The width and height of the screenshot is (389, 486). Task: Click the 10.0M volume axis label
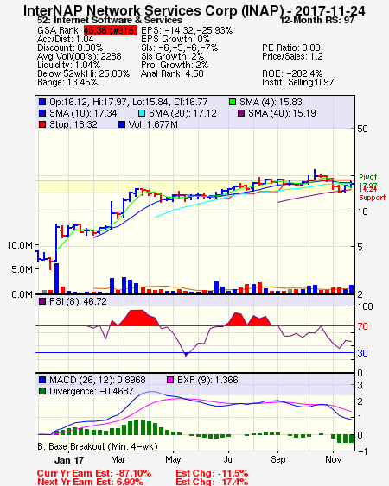point(20,245)
